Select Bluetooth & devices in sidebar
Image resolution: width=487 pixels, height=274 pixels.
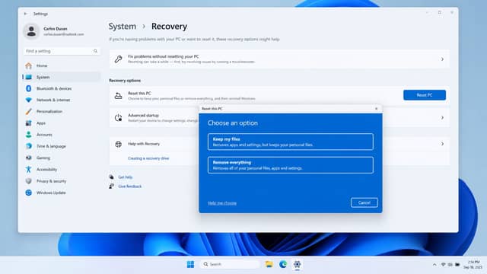coord(54,88)
